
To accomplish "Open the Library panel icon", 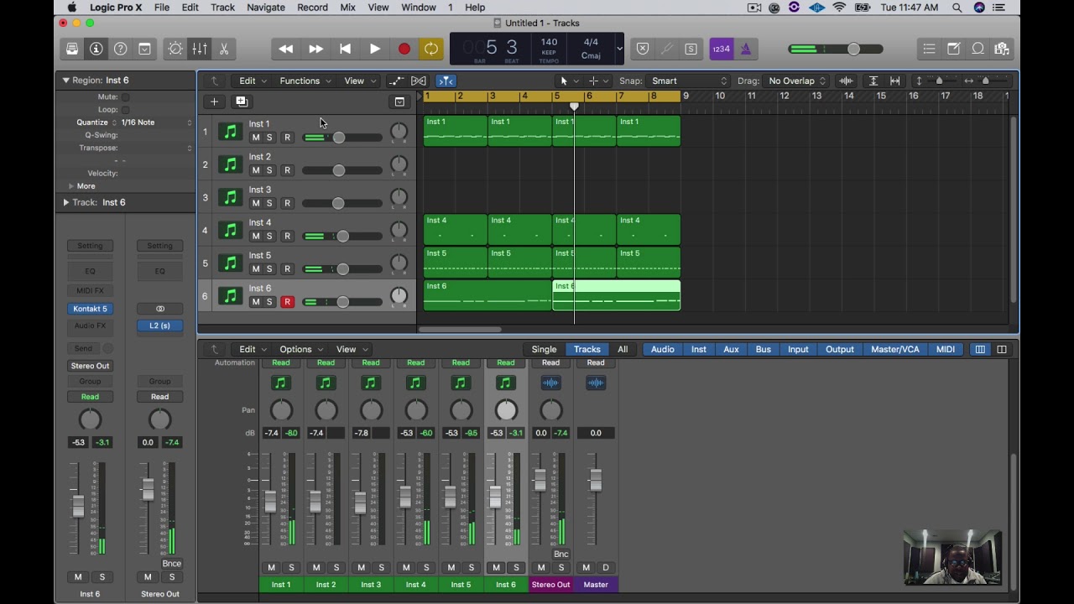I will pos(72,49).
